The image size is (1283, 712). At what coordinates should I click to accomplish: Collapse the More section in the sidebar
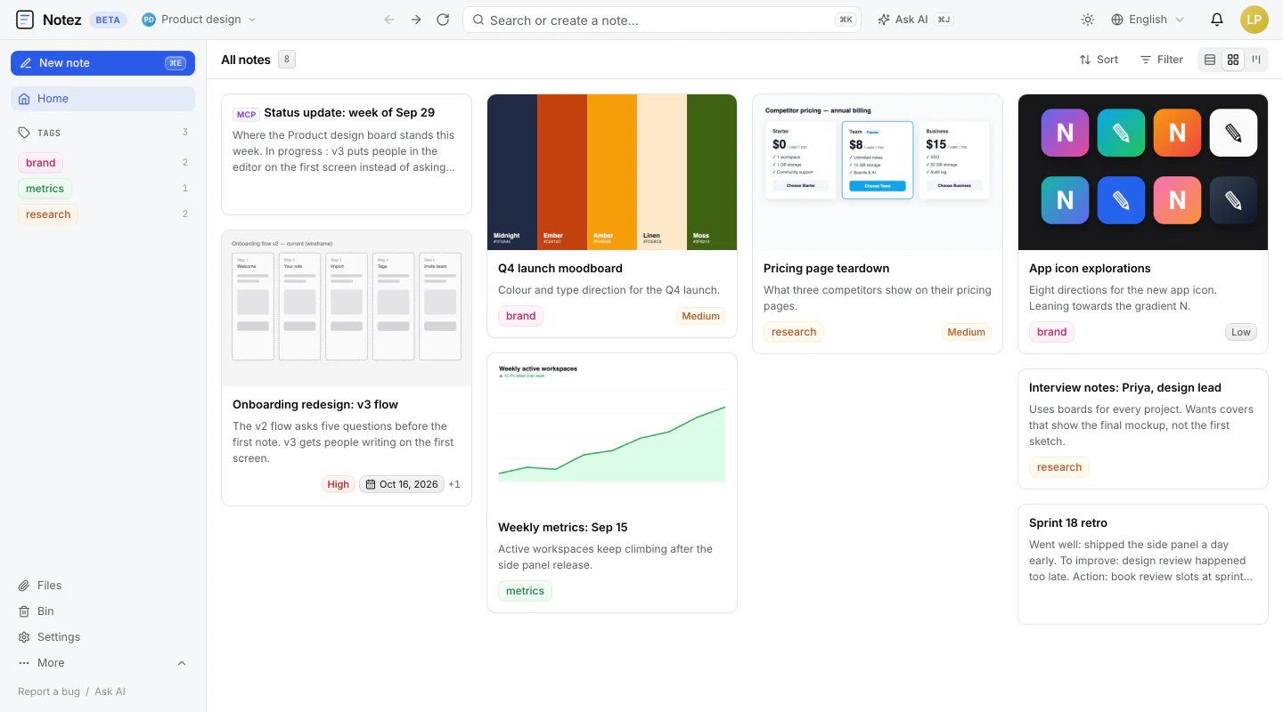(x=102, y=663)
